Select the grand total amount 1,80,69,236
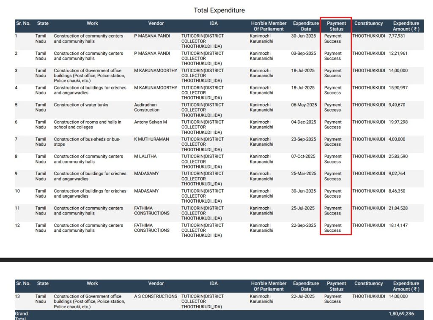433x320 pixels. [x=401, y=314]
